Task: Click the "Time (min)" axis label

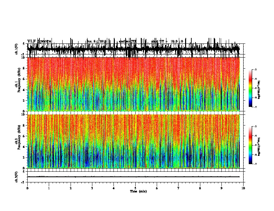Action: 138,191
